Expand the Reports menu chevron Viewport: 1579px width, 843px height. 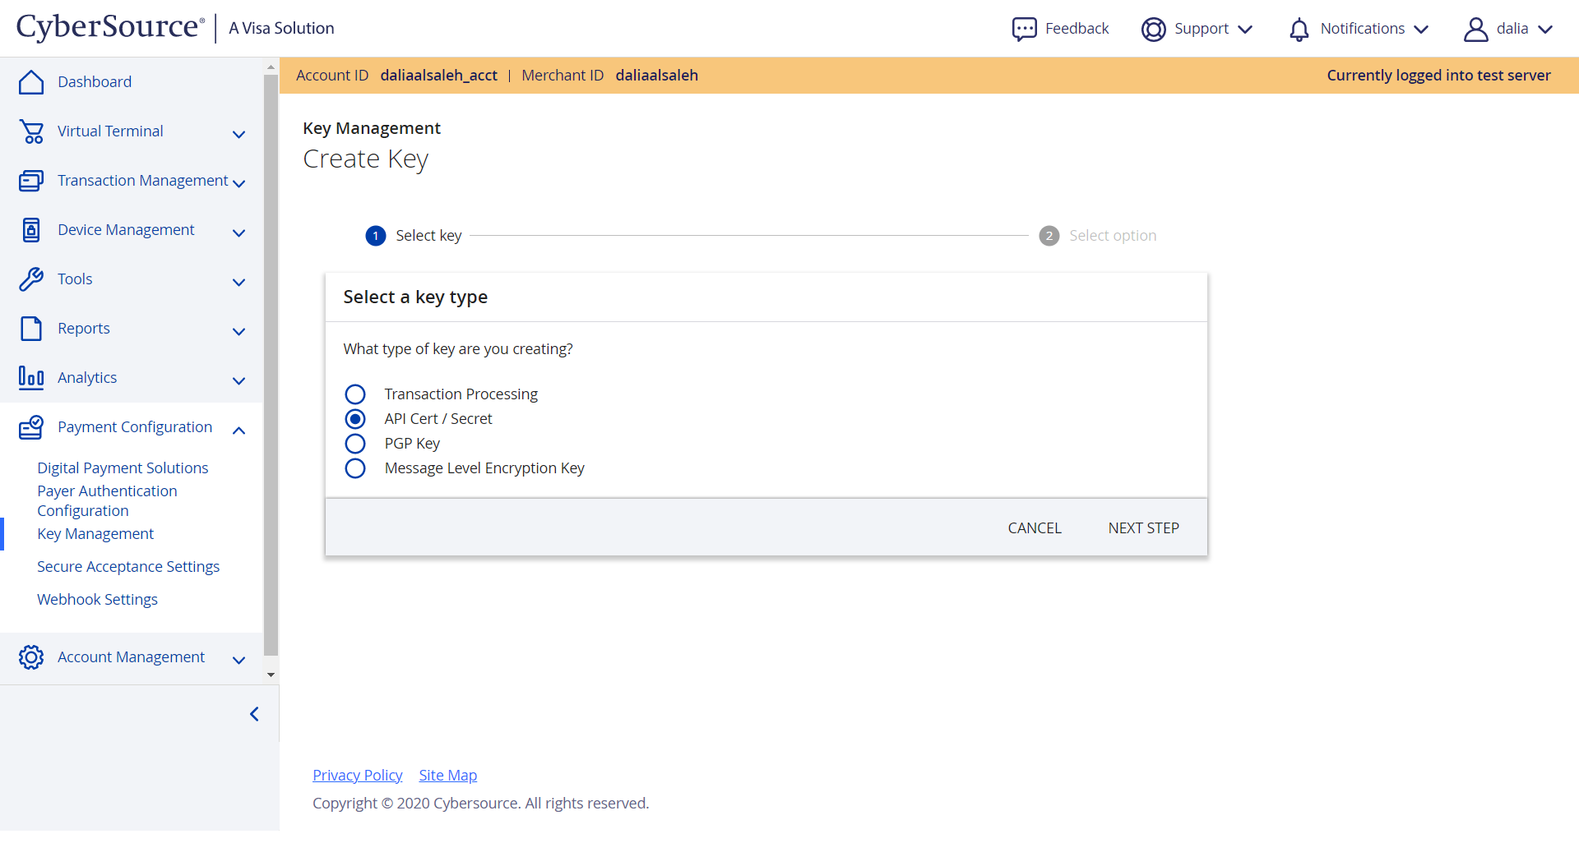pos(239,331)
